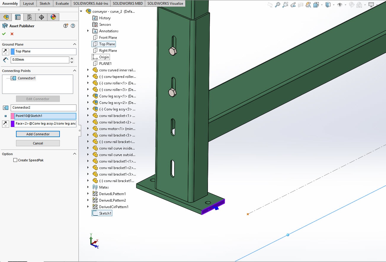This screenshot has width=386, height=262.
Task: Click the Previous View icon
Action: point(293,5)
